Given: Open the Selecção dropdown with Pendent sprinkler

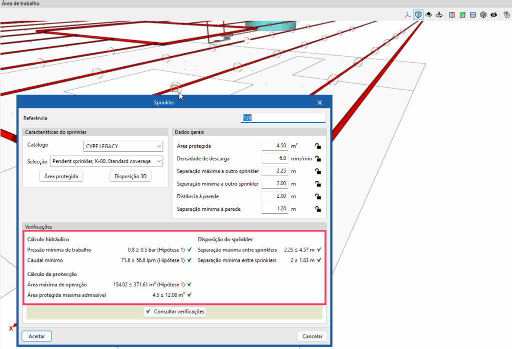Looking at the screenshot, I should tap(106, 161).
